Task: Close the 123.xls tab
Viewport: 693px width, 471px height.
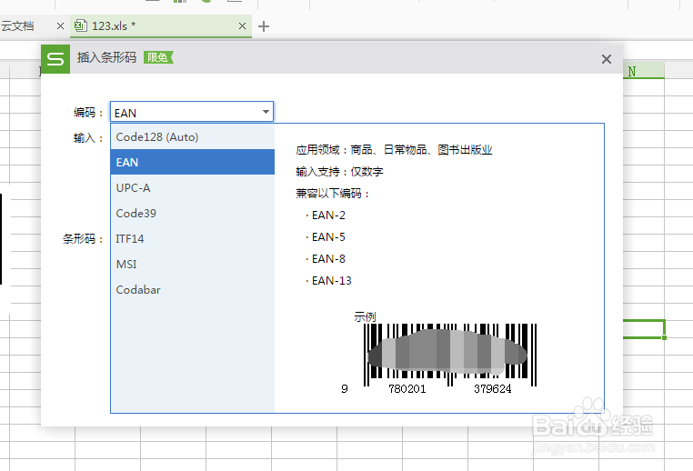Action: coord(242,26)
